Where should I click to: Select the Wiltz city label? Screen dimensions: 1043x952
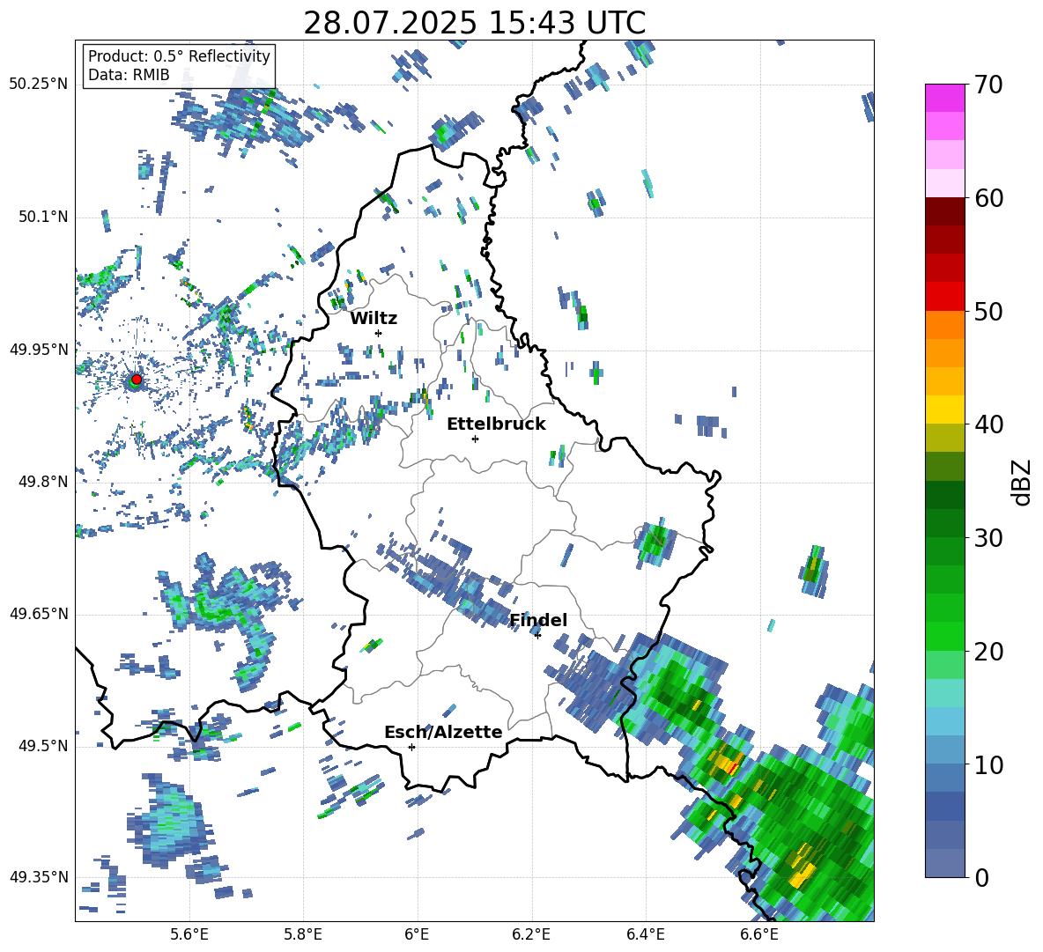[374, 319]
